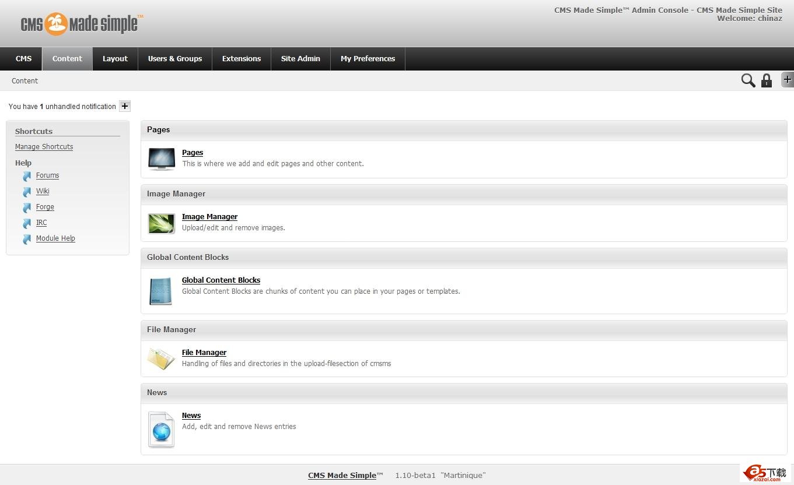Image resolution: width=794 pixels, height=485 pixels.
Task: Select the Content menu tab
Action: (67, 59)
